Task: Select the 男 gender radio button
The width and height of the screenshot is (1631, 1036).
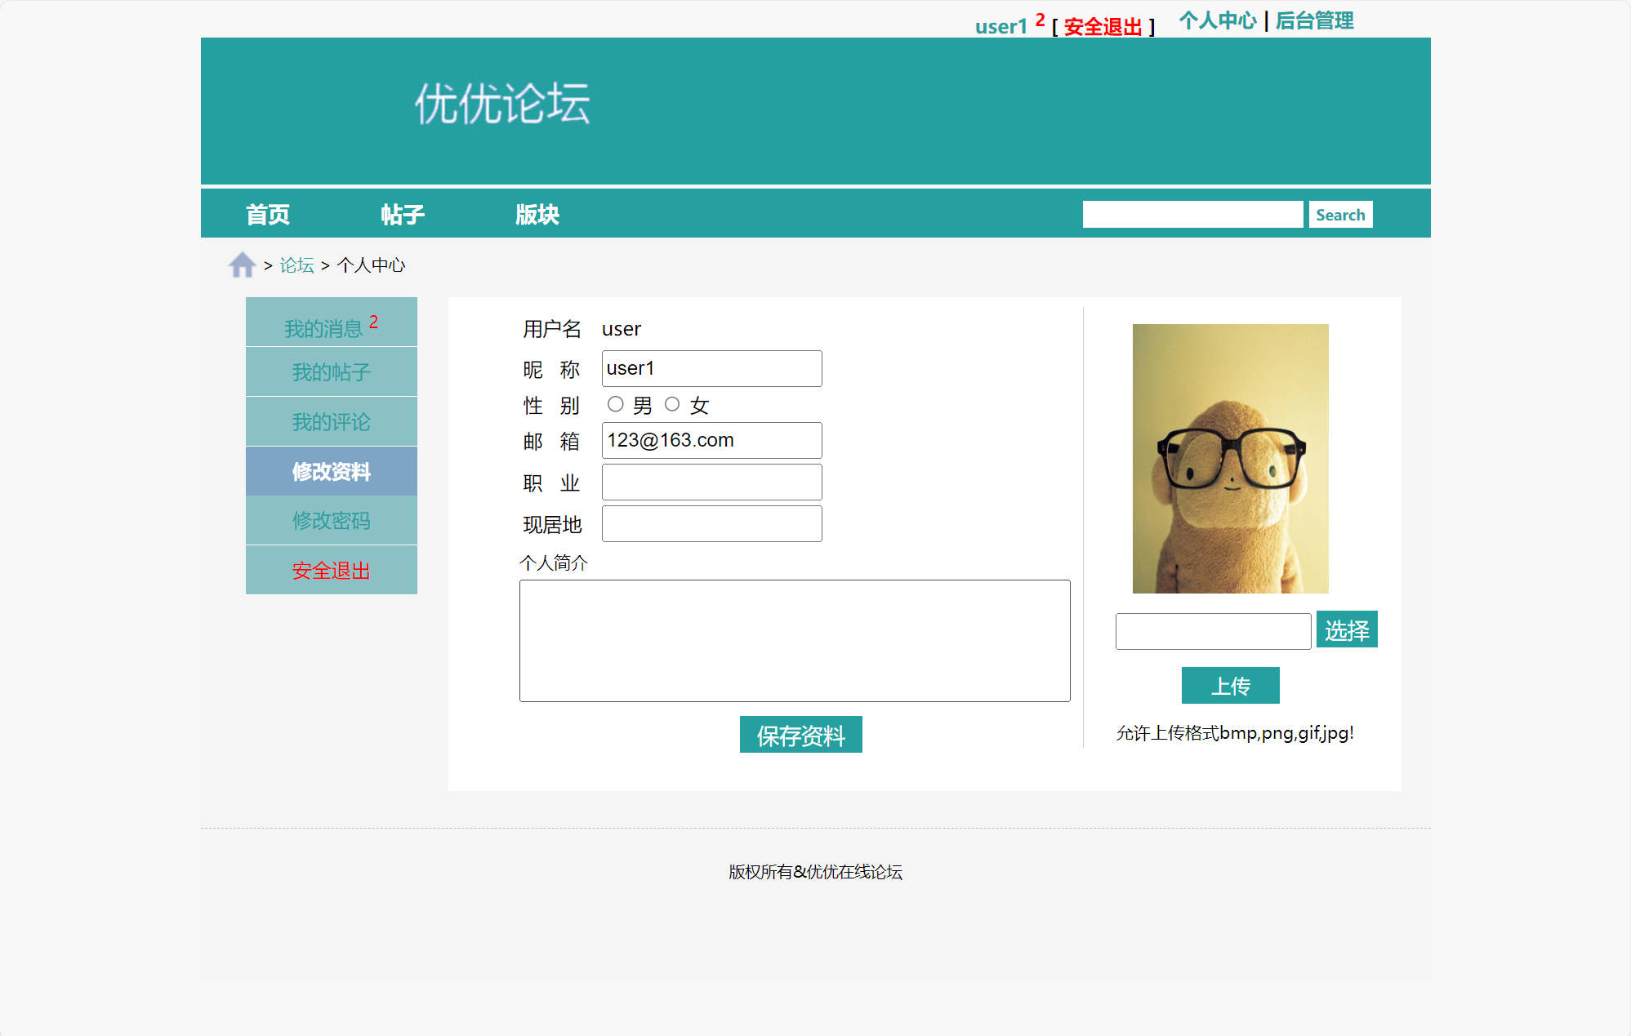Action: click(615, 403)
